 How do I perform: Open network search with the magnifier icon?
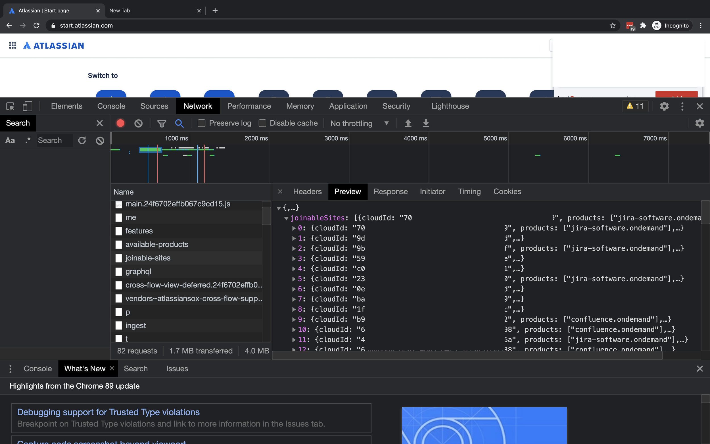pos(179,123)
